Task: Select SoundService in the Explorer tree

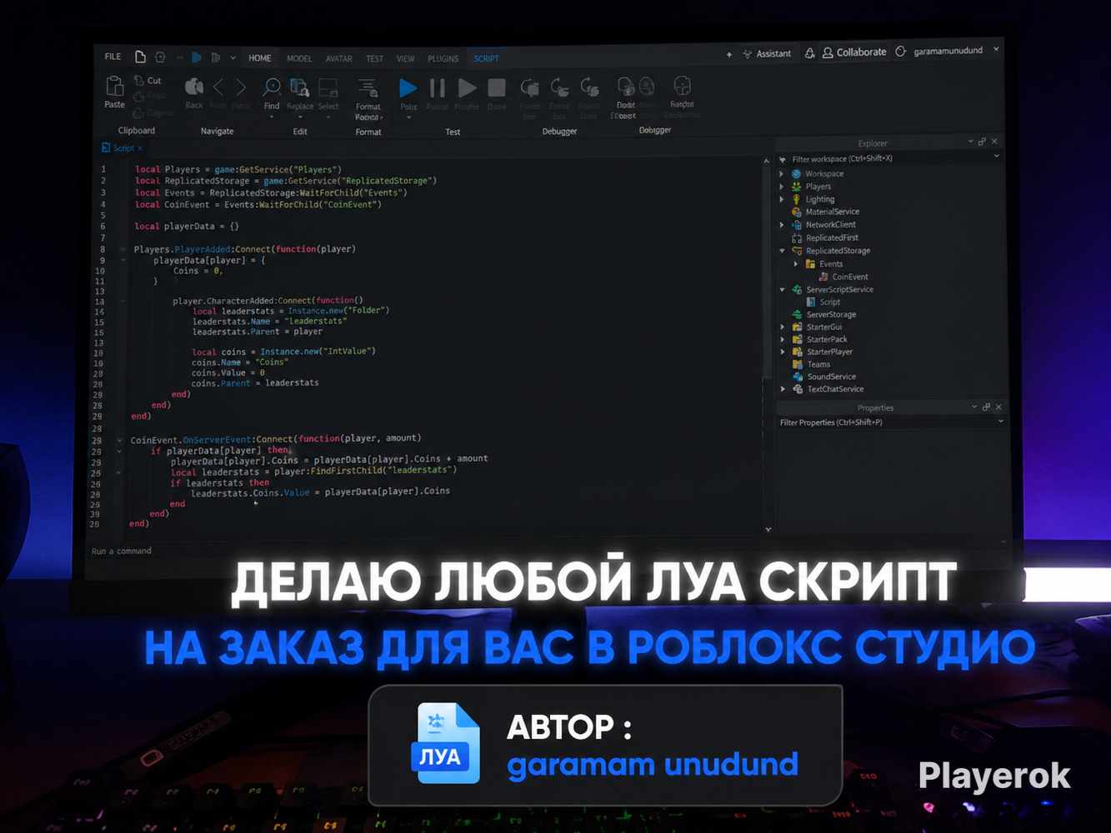Action: click(x=831, y=377)
